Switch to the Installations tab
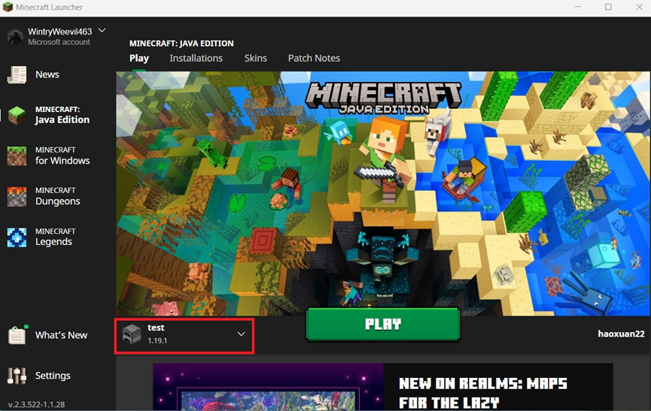Screen dimensions: 651x411 pos(196,59)
